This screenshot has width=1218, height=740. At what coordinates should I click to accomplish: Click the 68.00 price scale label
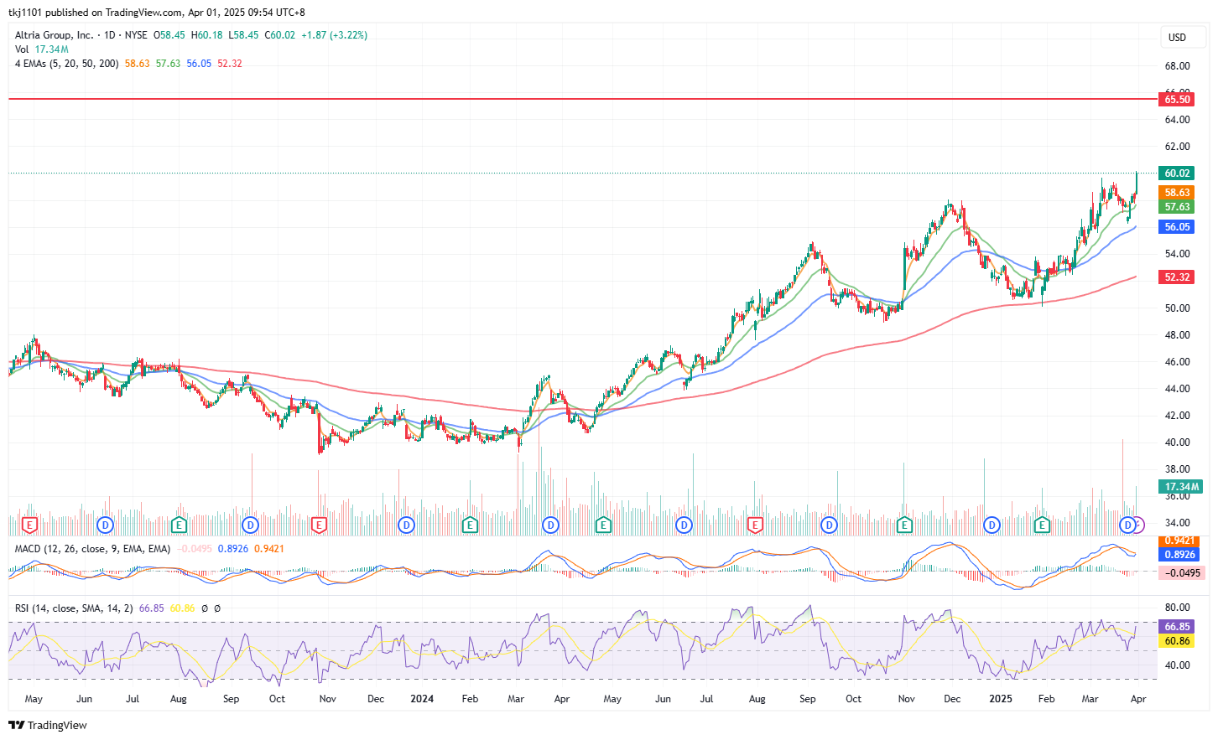(x=1177, y=66)
